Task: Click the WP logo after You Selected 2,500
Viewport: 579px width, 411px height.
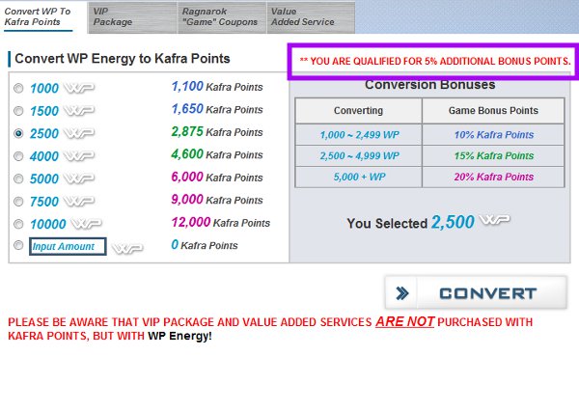Action: pyautogui.click(x=494, y=220)
